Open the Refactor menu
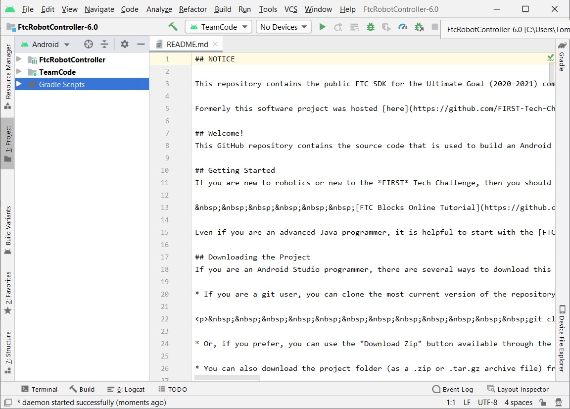Image resolution: width=570 pixels, height=409 pixels. click(193, 9)
